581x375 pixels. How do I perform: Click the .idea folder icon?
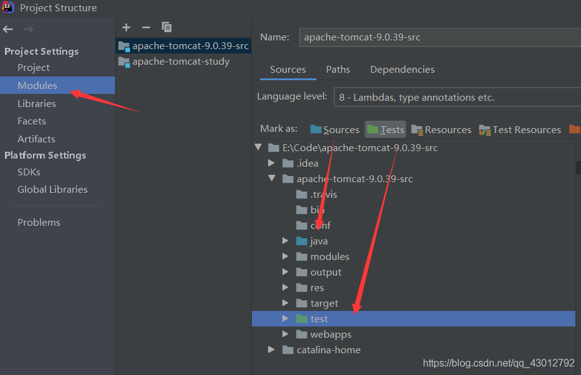[x=288, y=164]
